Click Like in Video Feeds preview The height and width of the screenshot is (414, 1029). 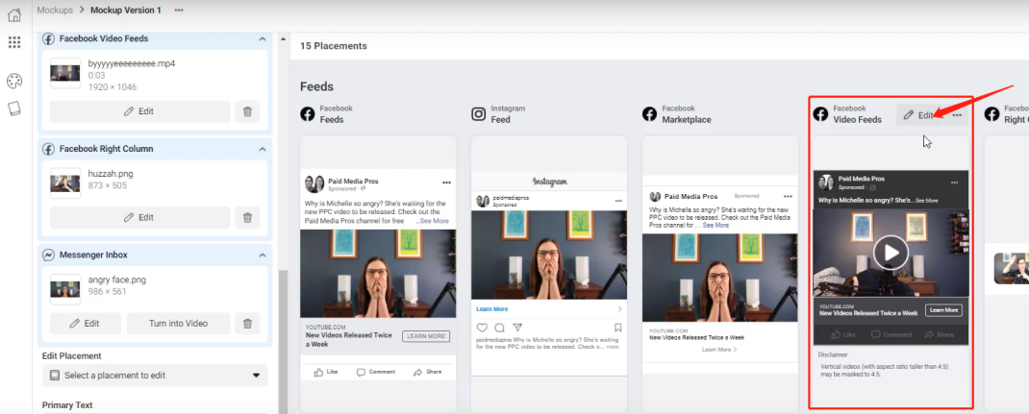tap(844, 334)
